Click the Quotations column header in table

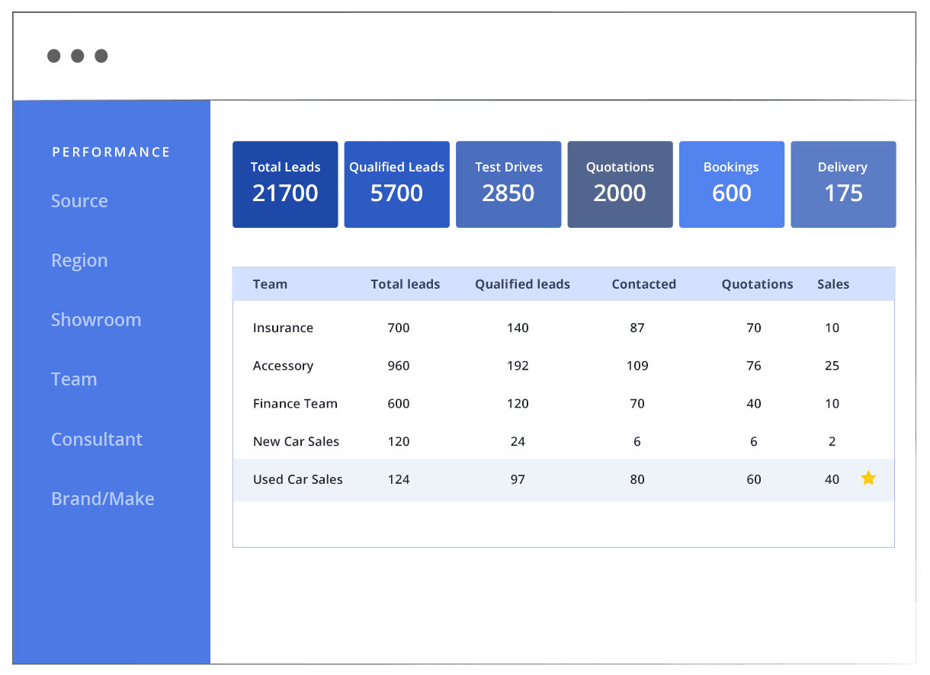coord(758,284)
